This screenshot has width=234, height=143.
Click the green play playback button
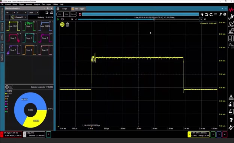point(58,19)
